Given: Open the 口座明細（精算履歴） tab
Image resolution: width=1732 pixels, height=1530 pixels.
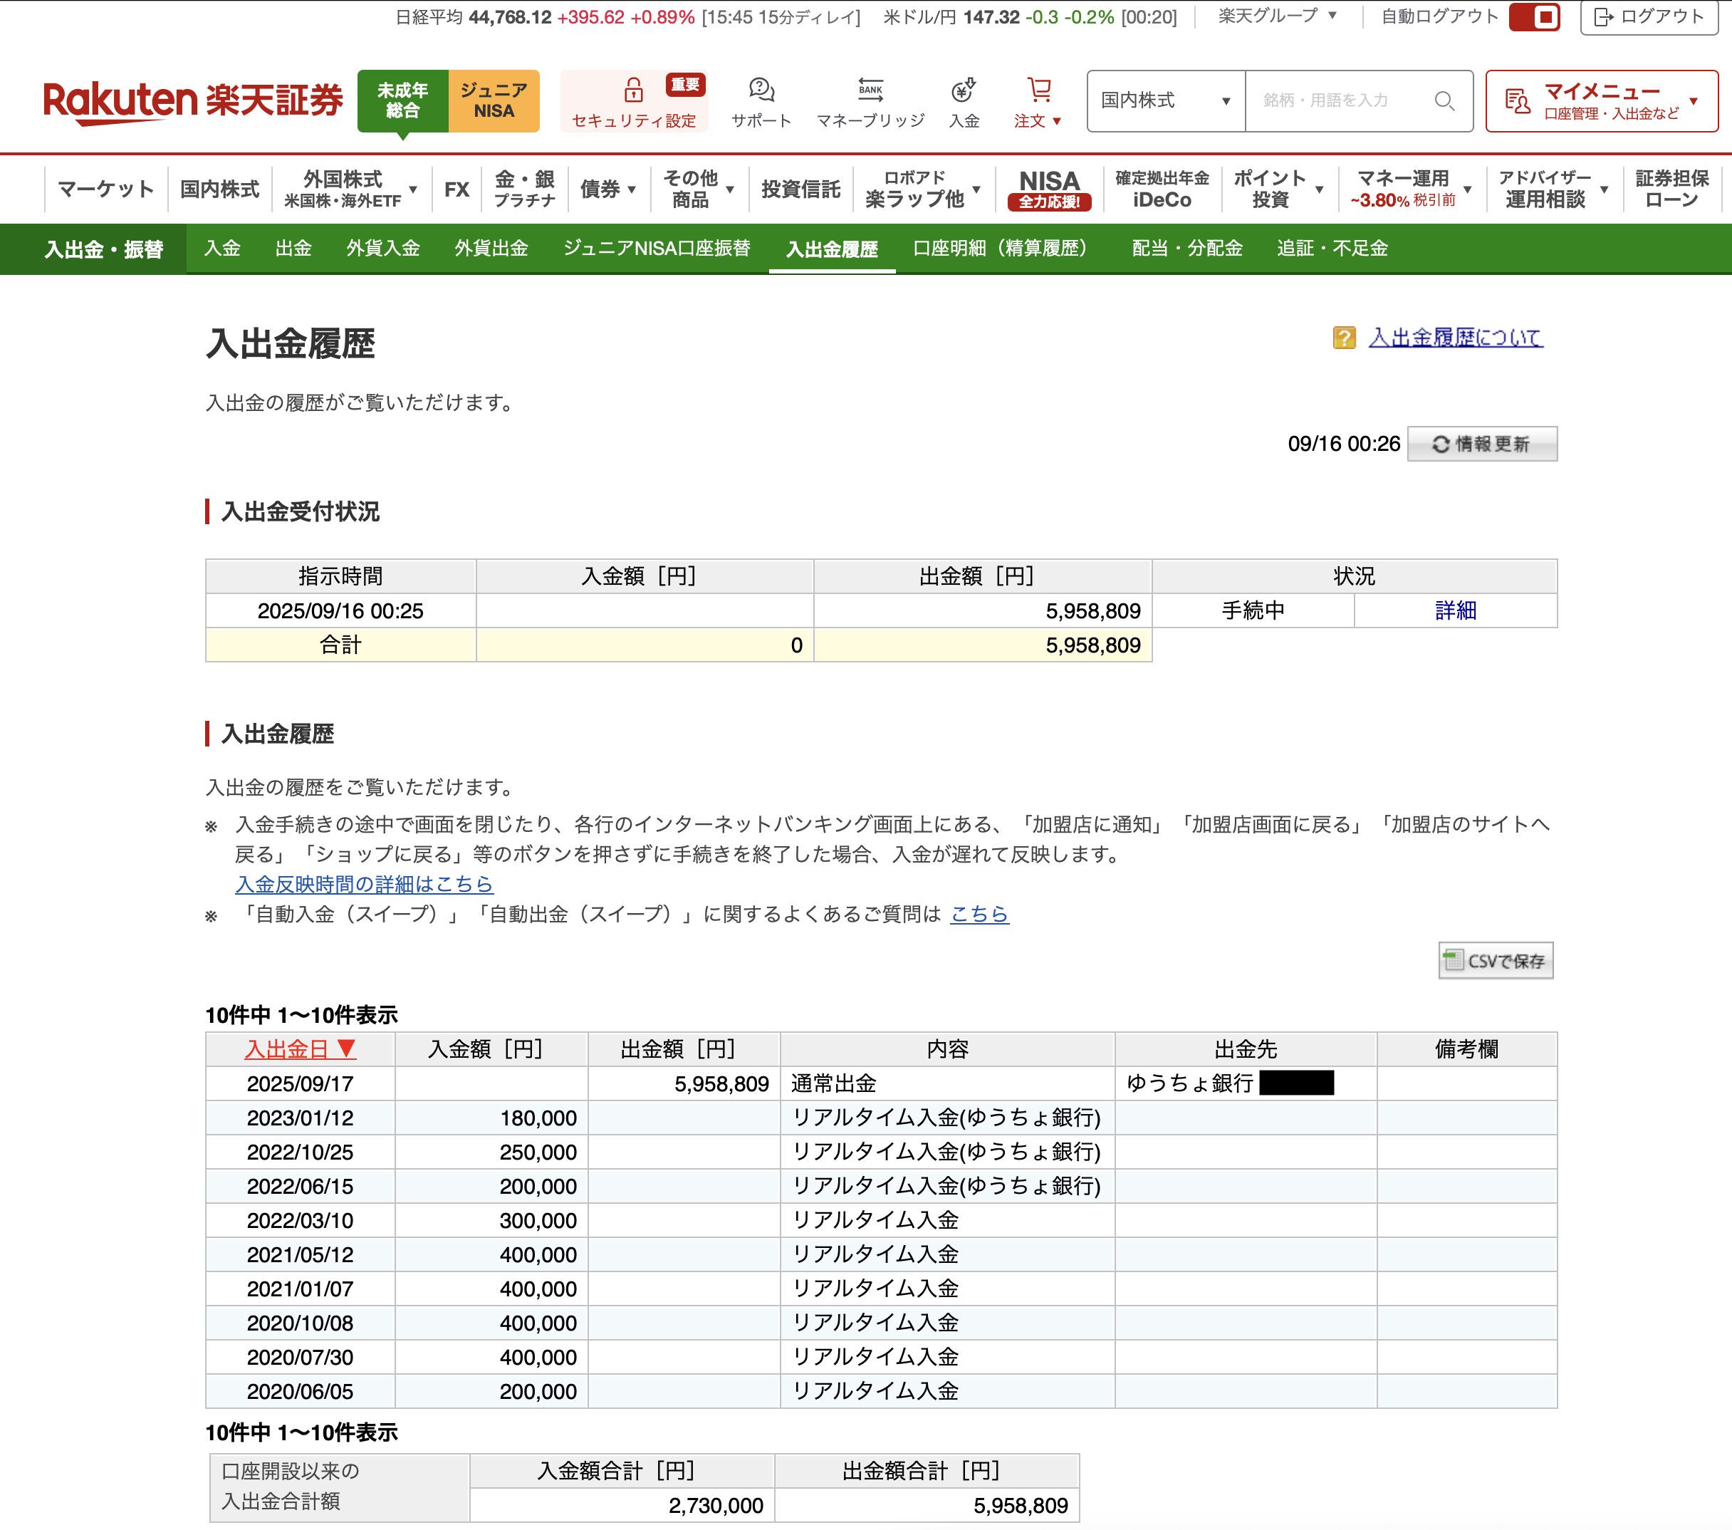Looking at the screenshot, I should click(1001, 249).
